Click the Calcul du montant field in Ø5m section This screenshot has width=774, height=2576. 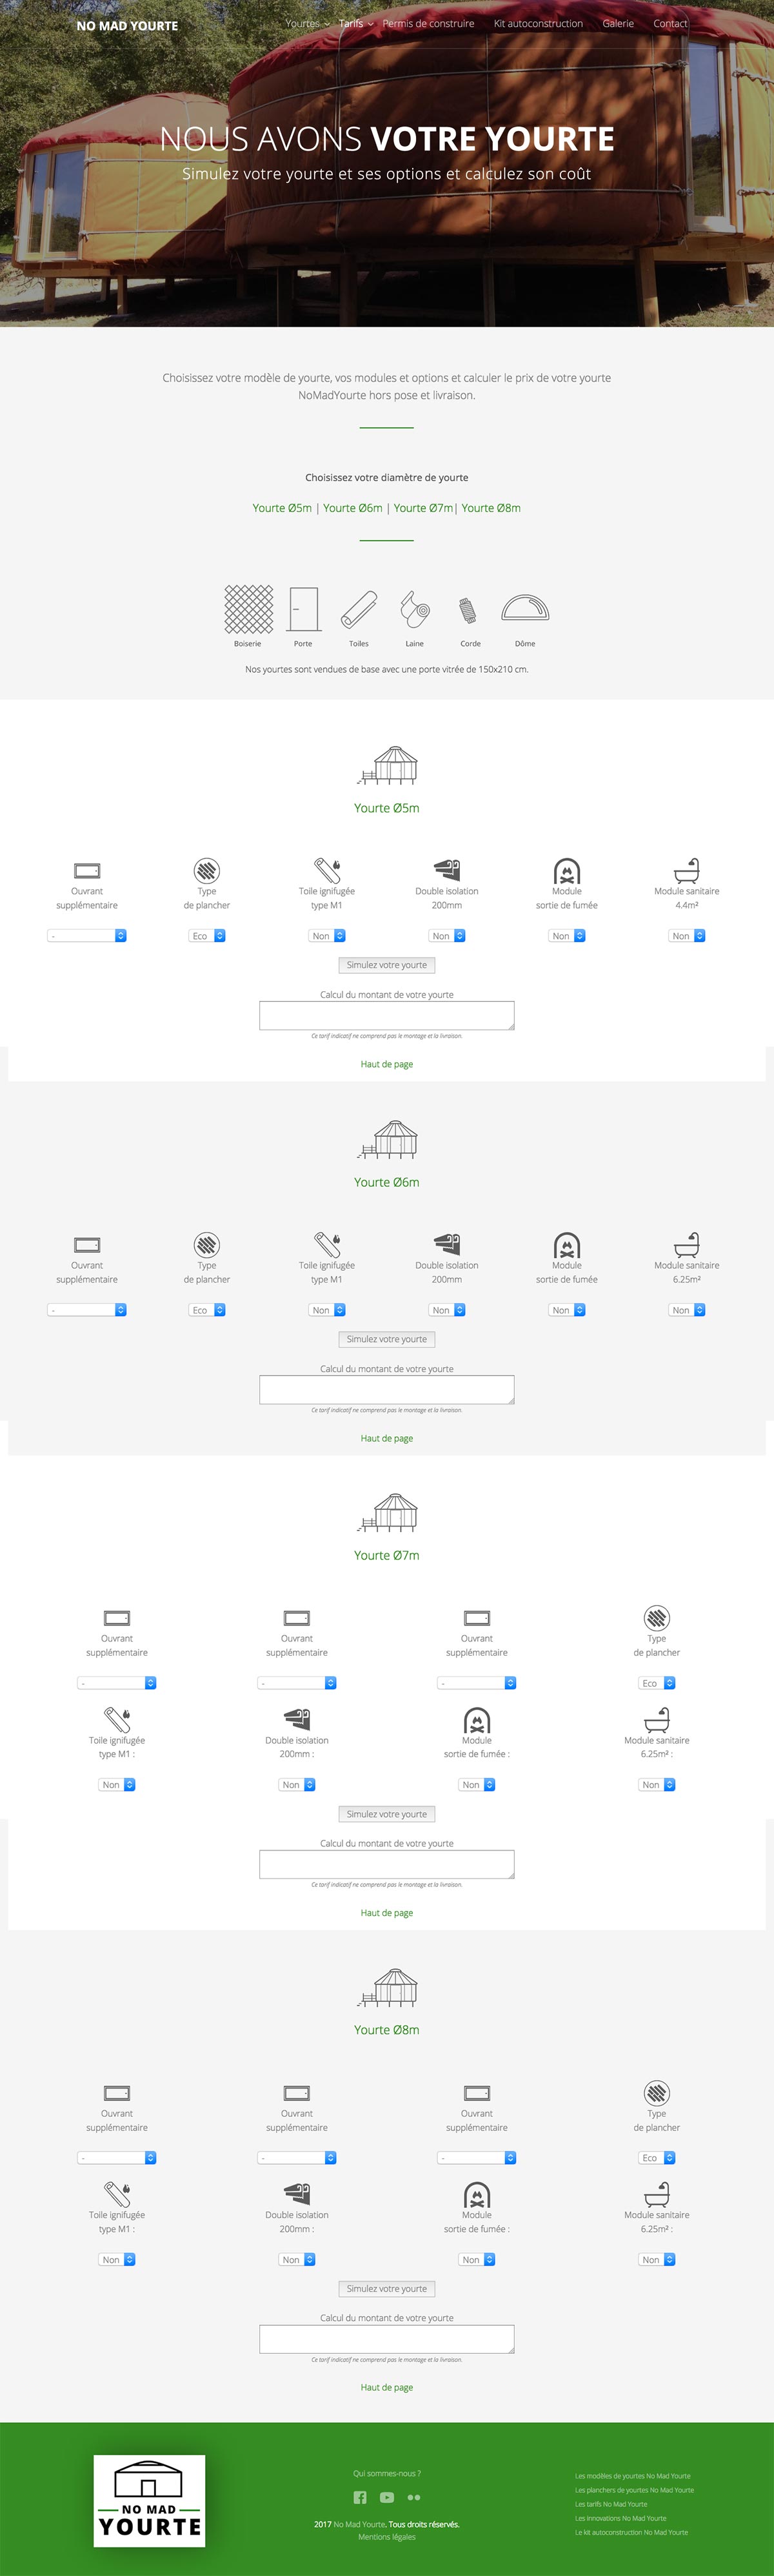pos(386,1015)
